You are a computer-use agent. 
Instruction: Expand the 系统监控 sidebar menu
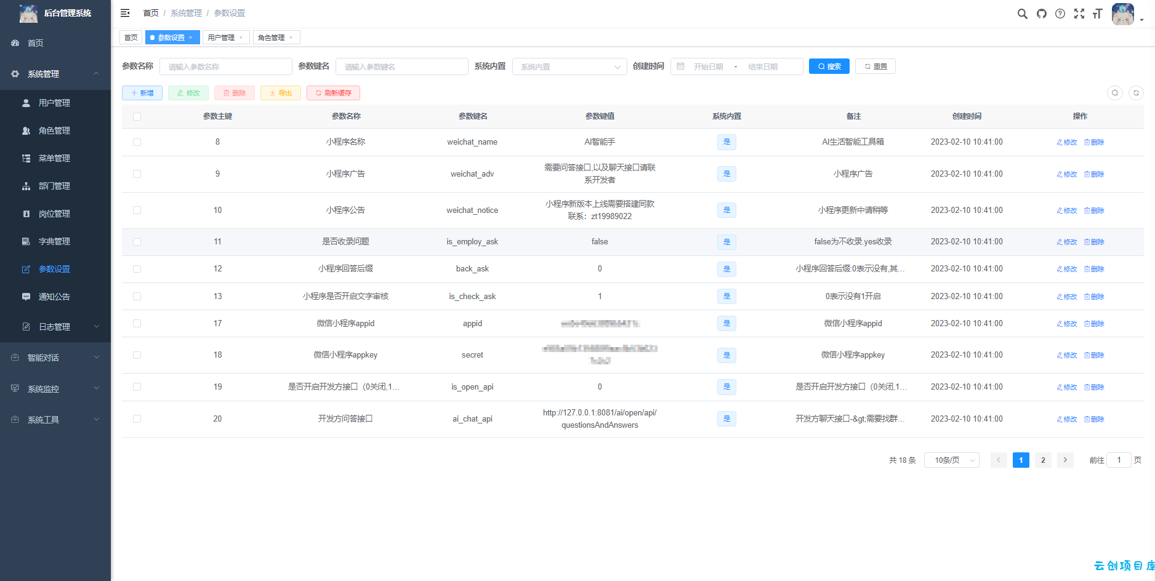(x=55, y=389)
